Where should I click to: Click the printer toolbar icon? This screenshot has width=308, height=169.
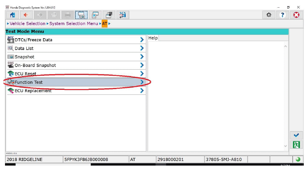[x=67, y=15]
